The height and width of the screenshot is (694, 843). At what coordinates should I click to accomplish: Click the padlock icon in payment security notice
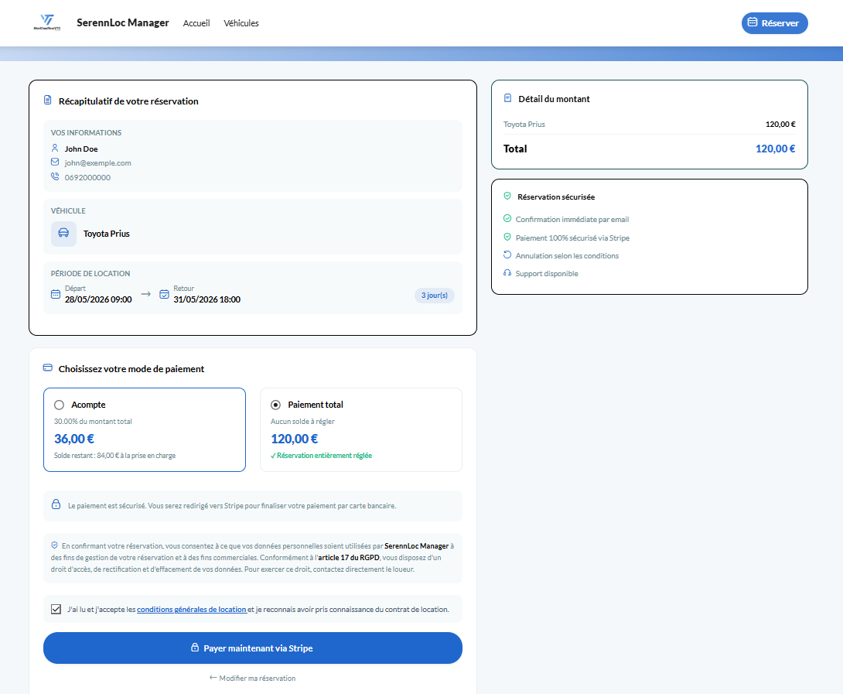pos(56,504)
